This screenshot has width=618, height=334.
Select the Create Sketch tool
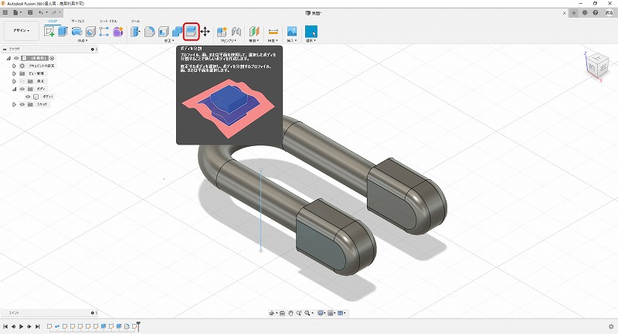[50, 32]
